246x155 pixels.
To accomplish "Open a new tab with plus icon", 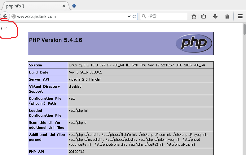I will (74, 6).
